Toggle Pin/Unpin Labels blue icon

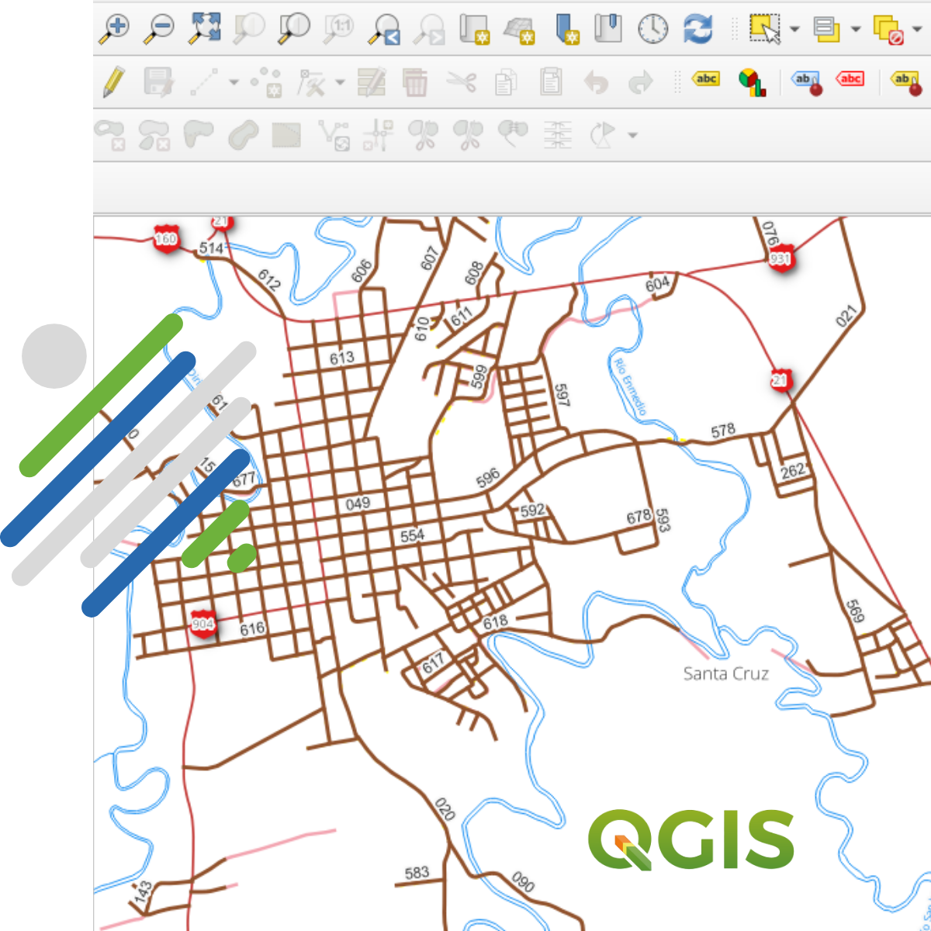coord(806,81)
